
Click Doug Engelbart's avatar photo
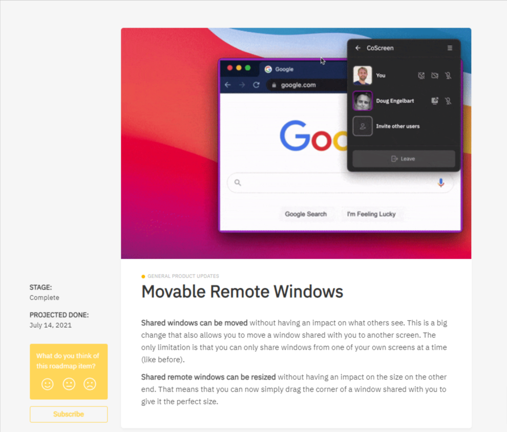point(363,101)
